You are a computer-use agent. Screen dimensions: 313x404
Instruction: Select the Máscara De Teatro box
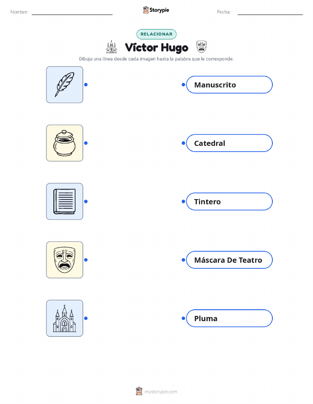pyautogui.click(x=229, y=260)
